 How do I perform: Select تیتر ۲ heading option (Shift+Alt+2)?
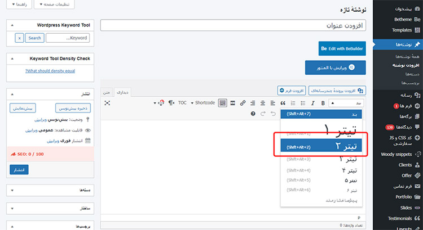321,146
